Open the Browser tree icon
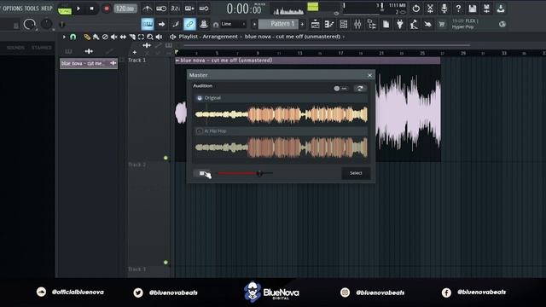The width and height of the screenshot is (546, 307). click(372, 24)
